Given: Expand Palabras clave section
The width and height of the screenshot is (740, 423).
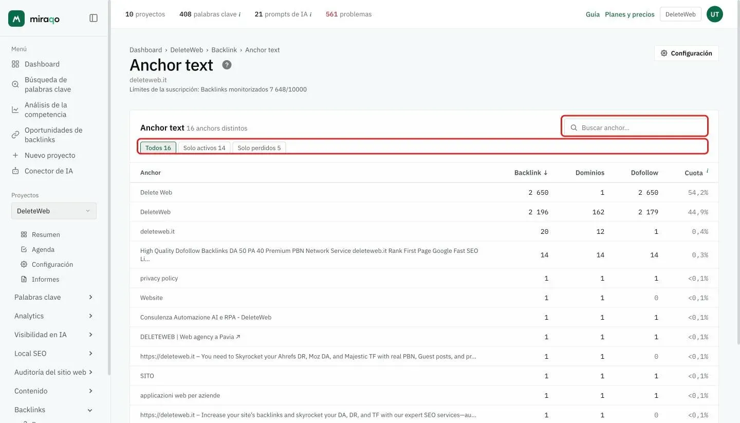Looking at the screenshot, I should pyautogui.click(x=53, y=297).
